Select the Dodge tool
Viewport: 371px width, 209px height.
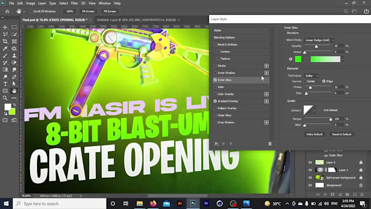click(x=5, y=77)
